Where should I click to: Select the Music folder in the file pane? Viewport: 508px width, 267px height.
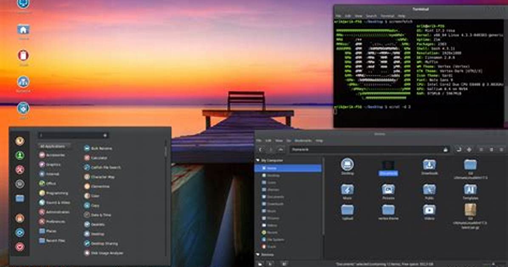coord(347,191)
